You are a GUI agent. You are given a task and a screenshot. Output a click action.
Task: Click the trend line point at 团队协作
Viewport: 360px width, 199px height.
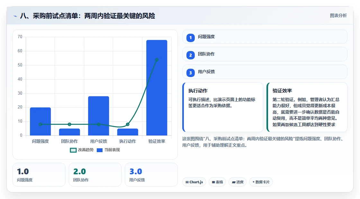click(69, 124)
